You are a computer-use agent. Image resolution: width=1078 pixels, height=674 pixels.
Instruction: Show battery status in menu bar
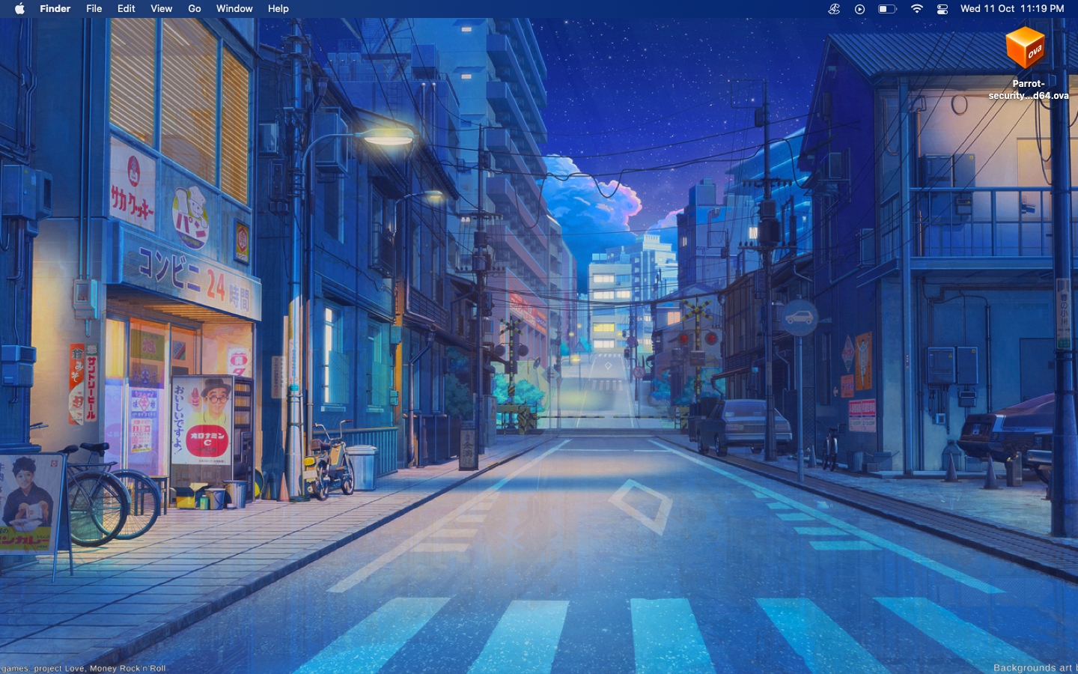887,9
